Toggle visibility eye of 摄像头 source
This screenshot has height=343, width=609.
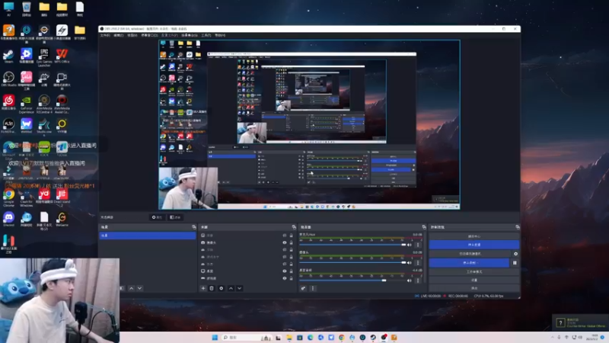click(x=284, y=242)
